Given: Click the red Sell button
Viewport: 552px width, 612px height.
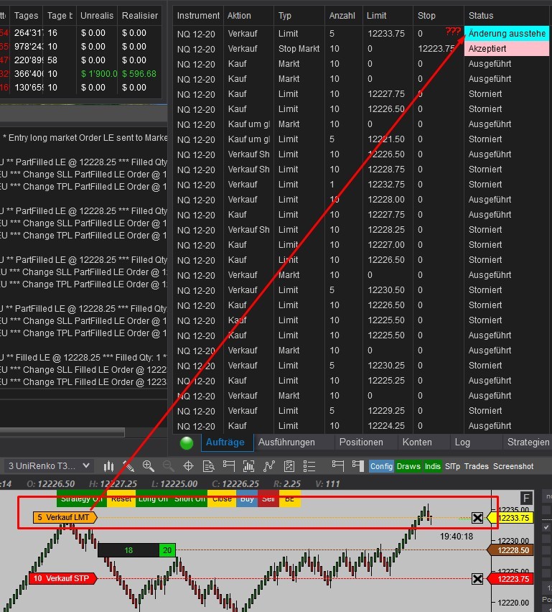Looking at the screenshot, I should click(268, 499).
